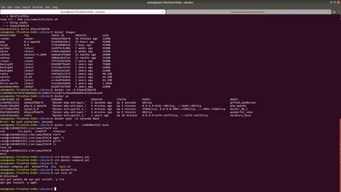This screenshot has width=341, height=192.
Task: Click 'wonderful_saha' container name
Action: [241, 112]
